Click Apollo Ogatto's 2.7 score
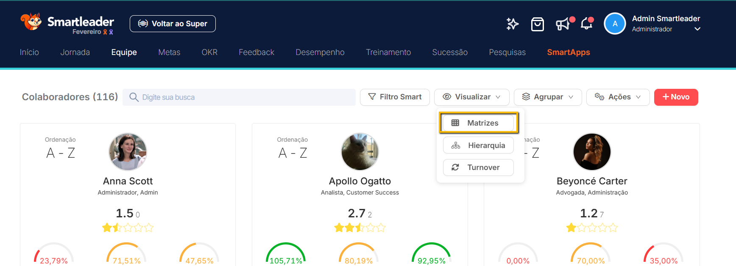 (x=357, y=213)
